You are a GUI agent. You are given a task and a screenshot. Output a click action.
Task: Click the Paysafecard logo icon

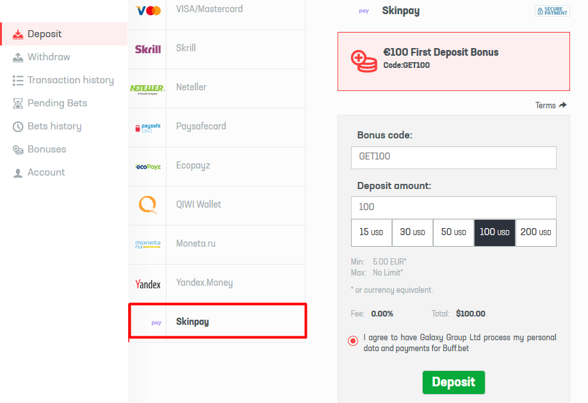click(x=148, y=127)
